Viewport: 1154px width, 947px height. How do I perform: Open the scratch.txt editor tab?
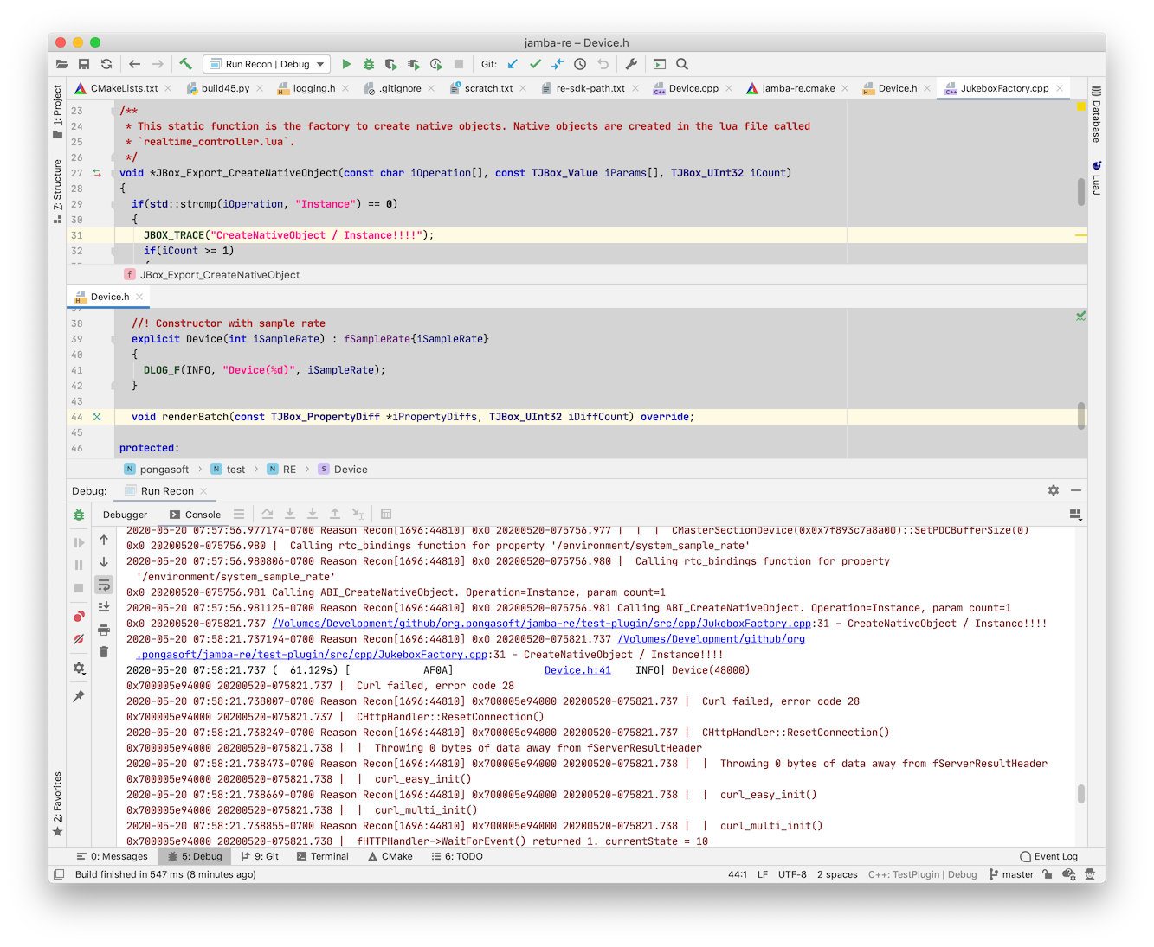tap(488, 88)
